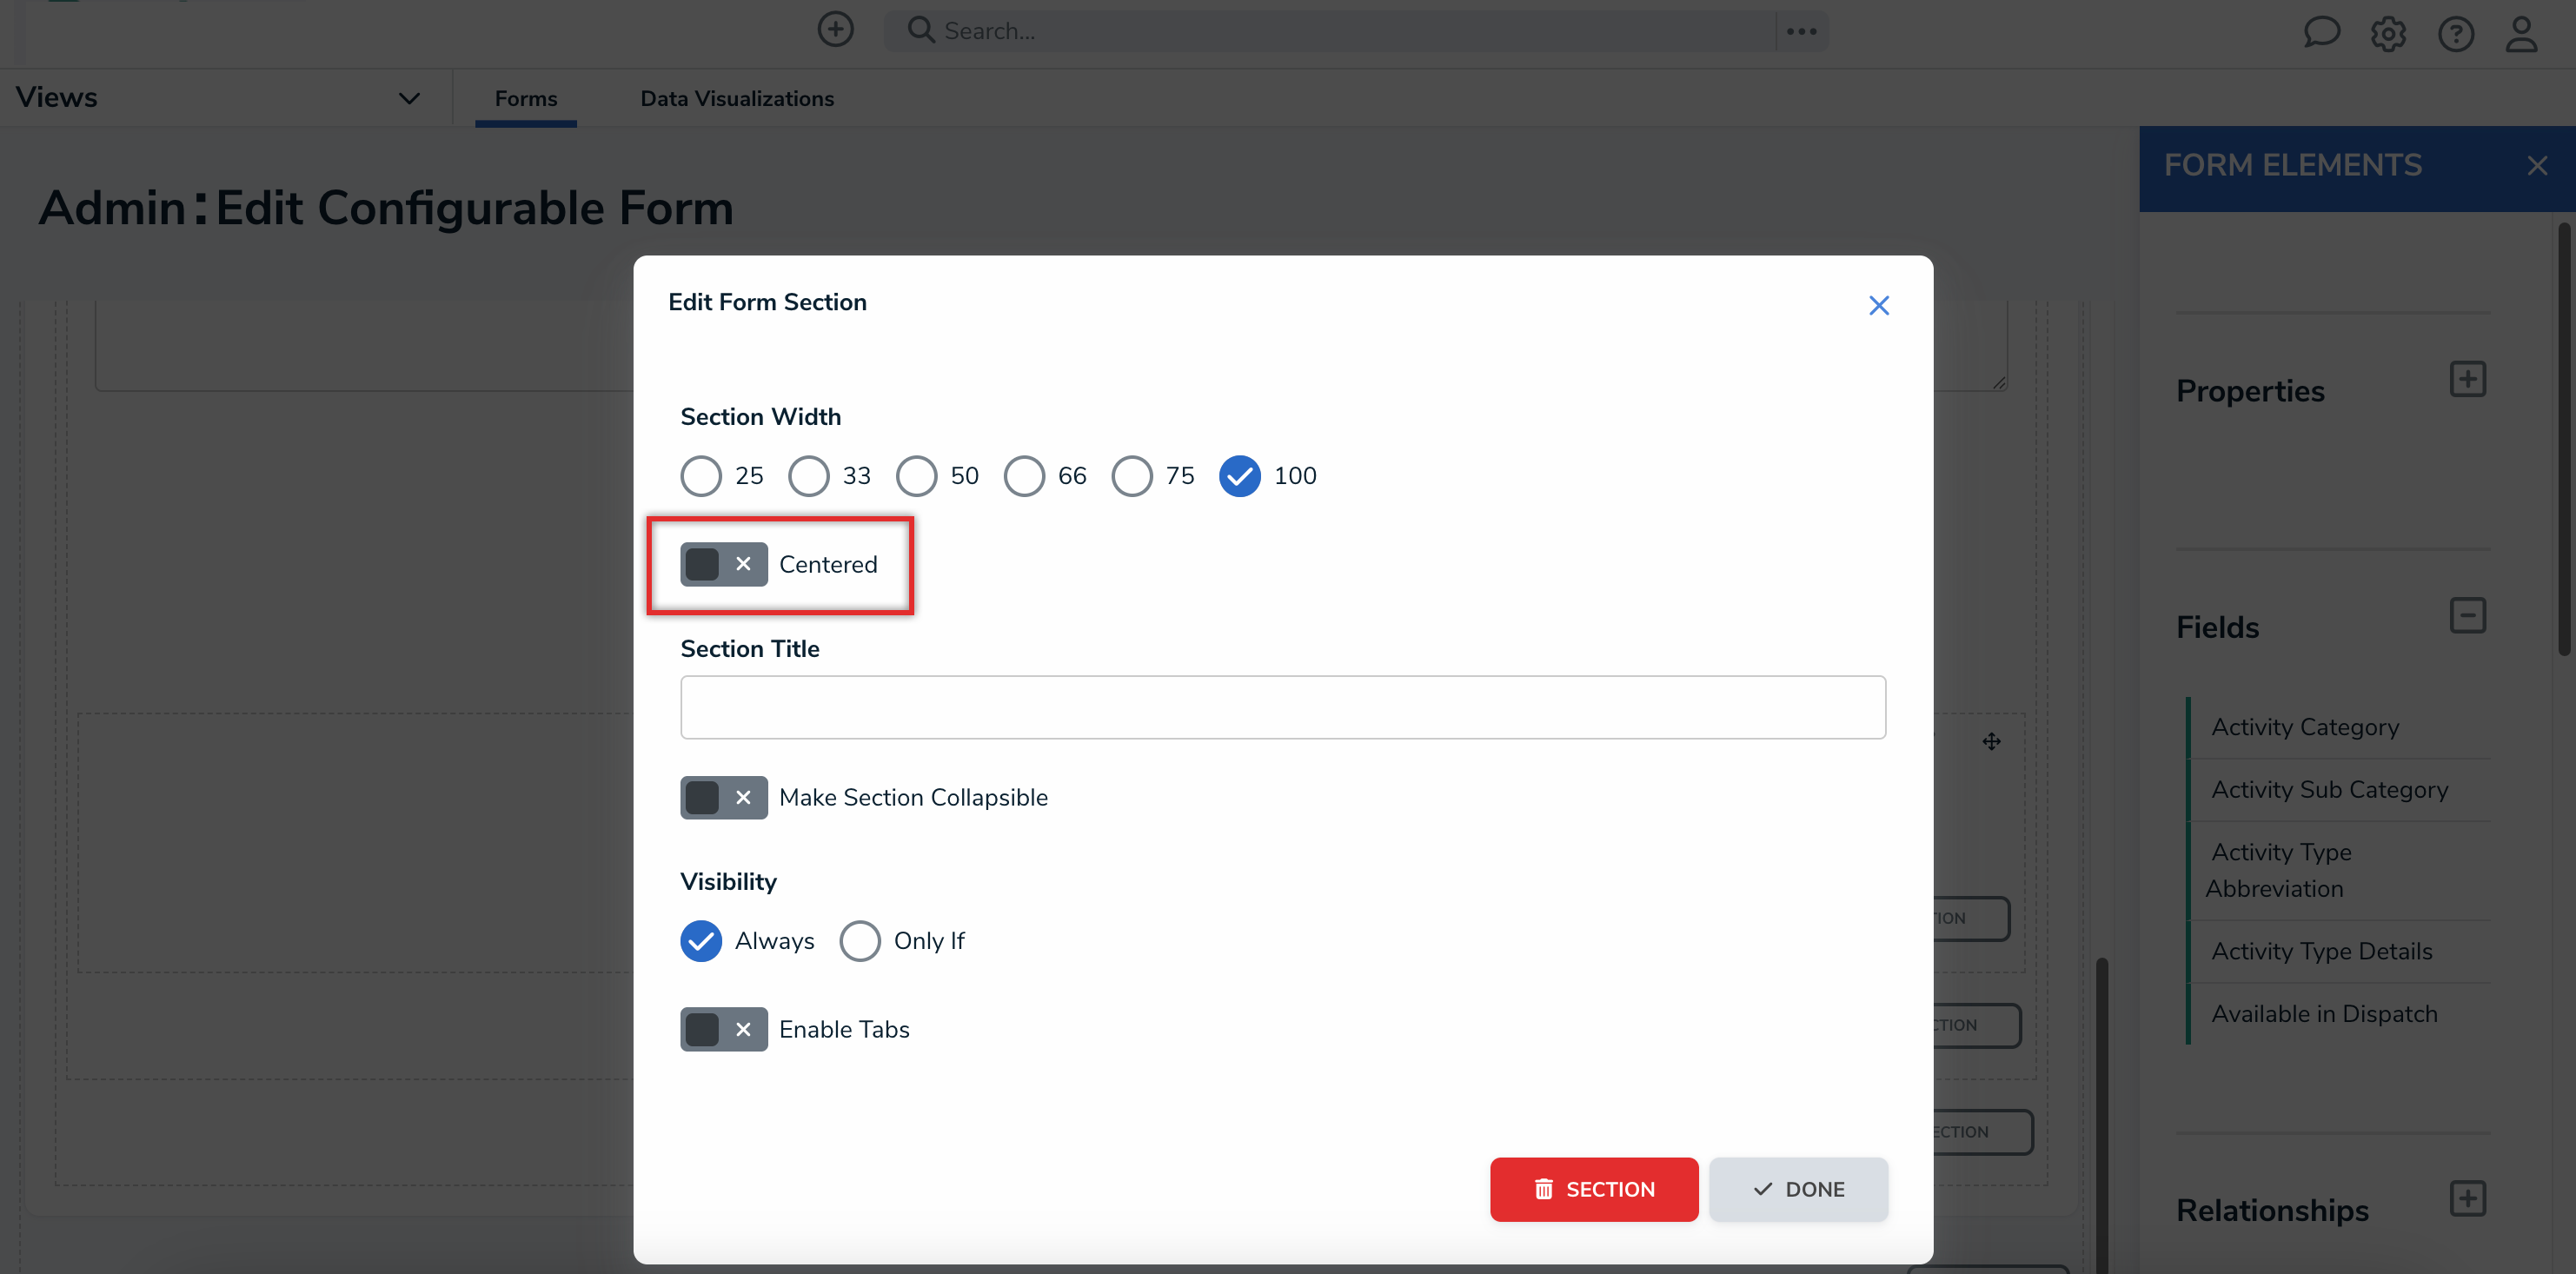Toggle the Centered switch
The image size is (2576, 1274).
pyautogui.click(x=723, y=564)
